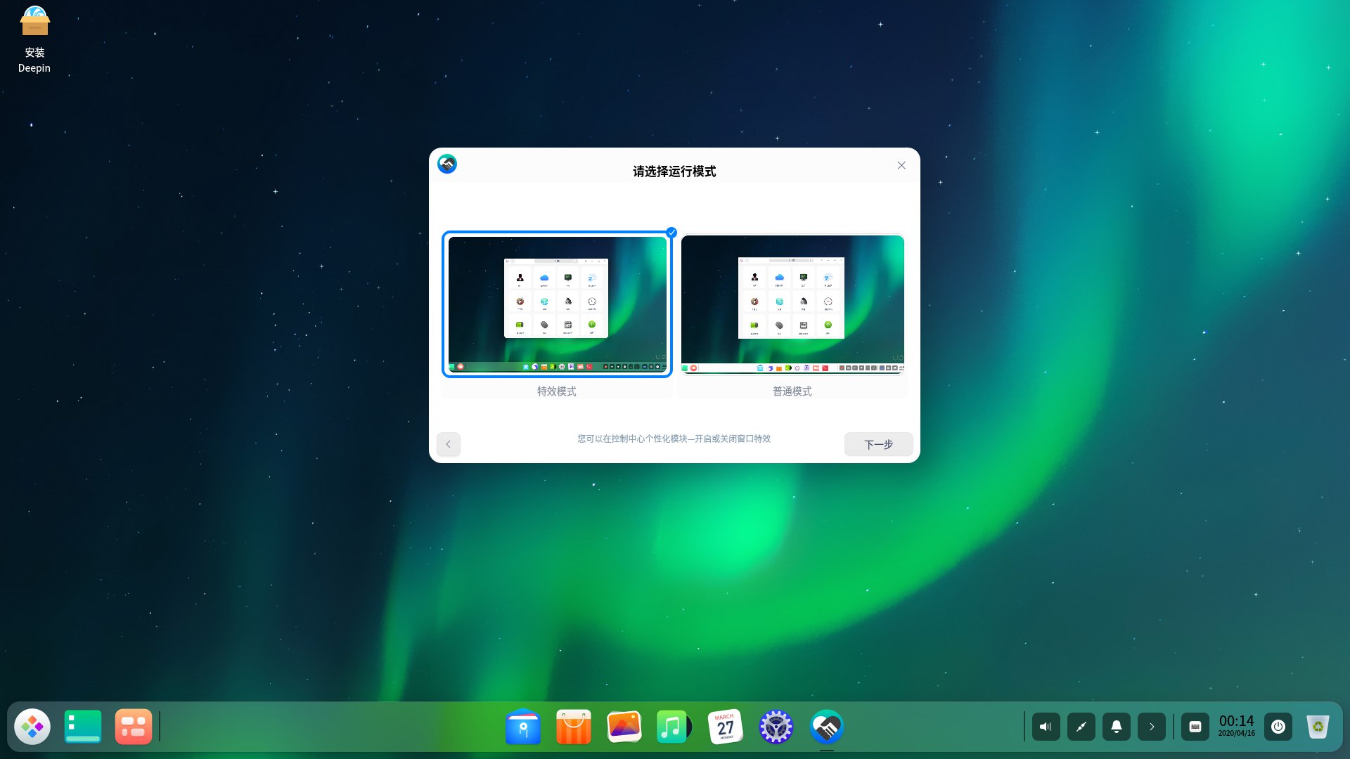This screenshot has height=759, width=1350.
Task: Open the notifications bell in the tray
Action: pos(1117,727)
